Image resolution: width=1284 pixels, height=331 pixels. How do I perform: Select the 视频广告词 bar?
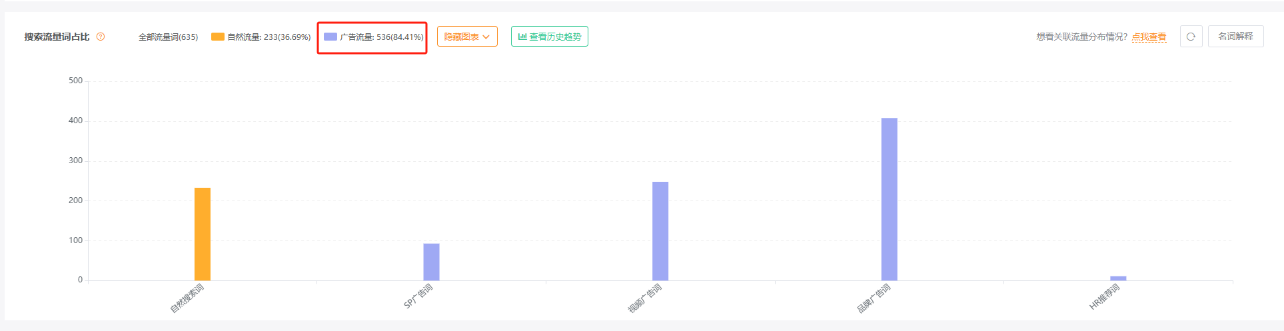coord(660,231)
